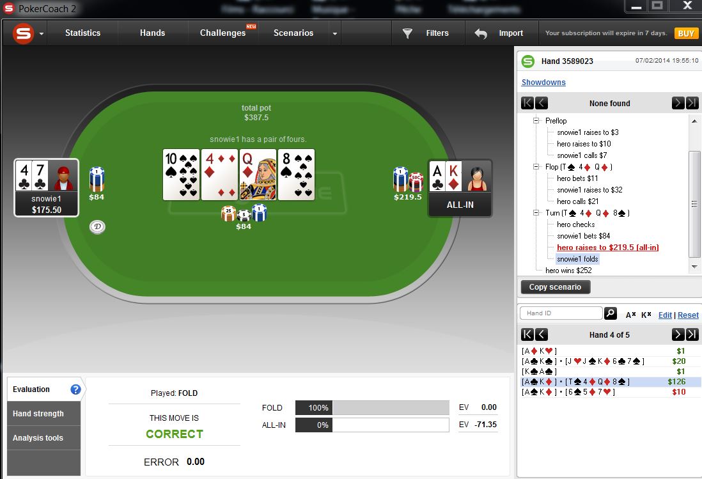Click the red PokerSnowie logo icon
This screenshot has width=702, height=479.
[x=23, y=33]
